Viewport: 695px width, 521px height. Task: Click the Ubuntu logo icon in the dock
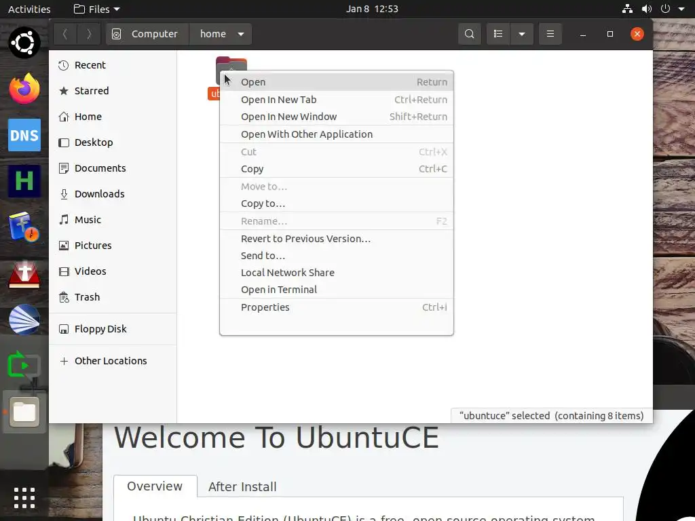[x=24, y=43]
